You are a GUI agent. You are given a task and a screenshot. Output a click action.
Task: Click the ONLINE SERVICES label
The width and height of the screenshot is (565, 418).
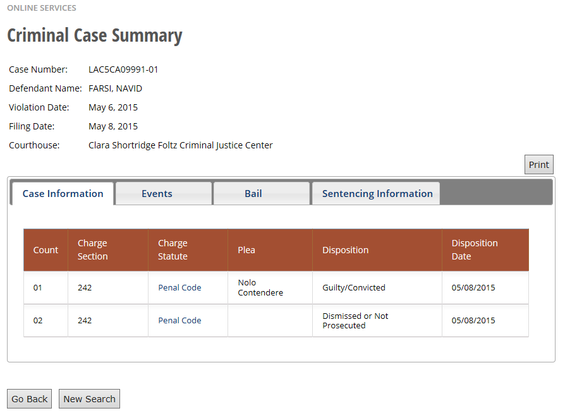point(42,8)
